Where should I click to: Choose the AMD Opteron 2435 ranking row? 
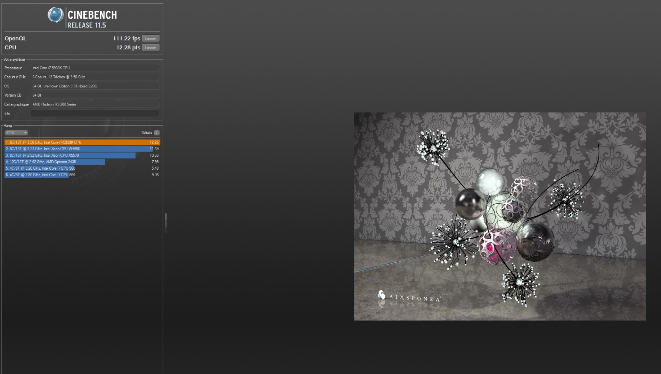82,162
